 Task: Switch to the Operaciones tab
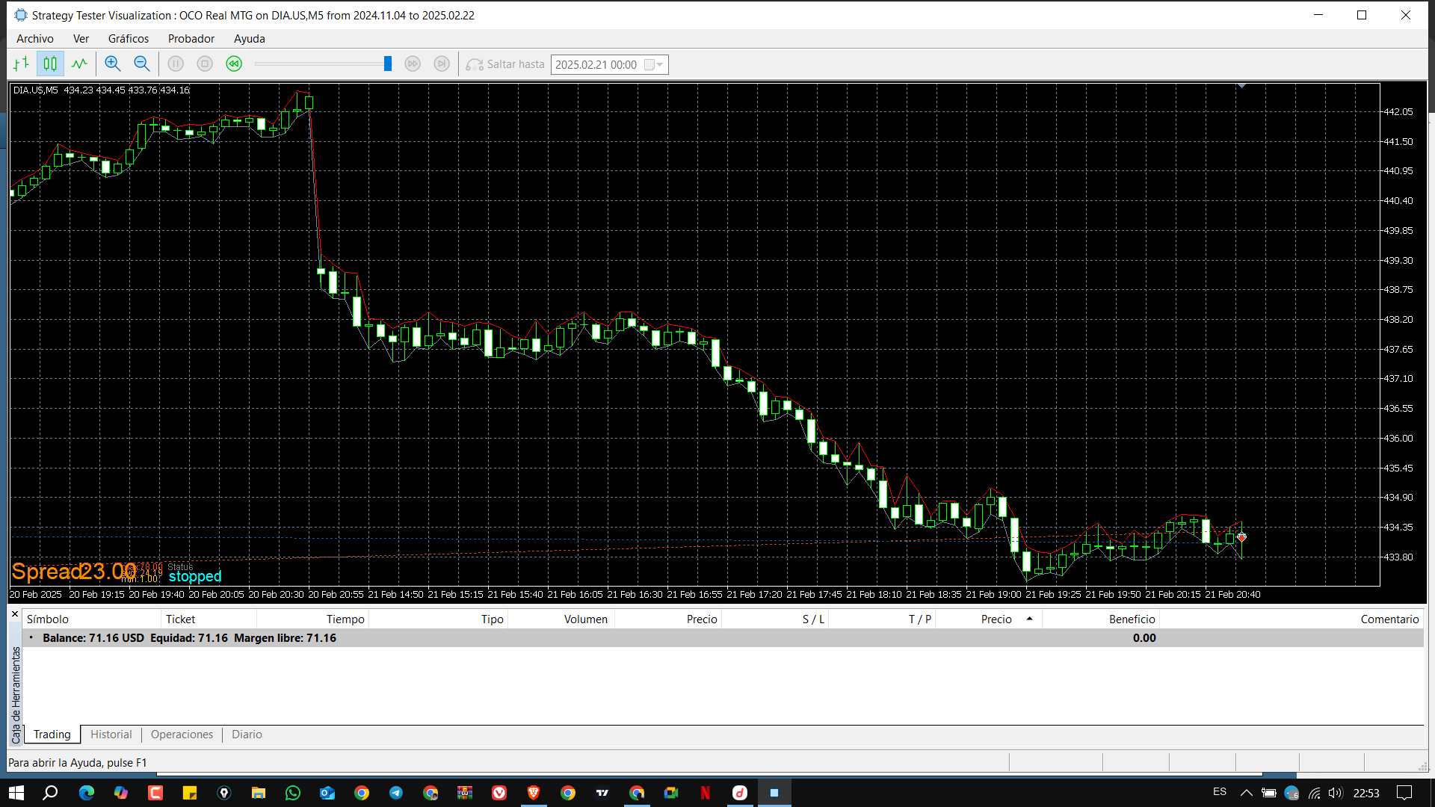[x=182, y=735]
